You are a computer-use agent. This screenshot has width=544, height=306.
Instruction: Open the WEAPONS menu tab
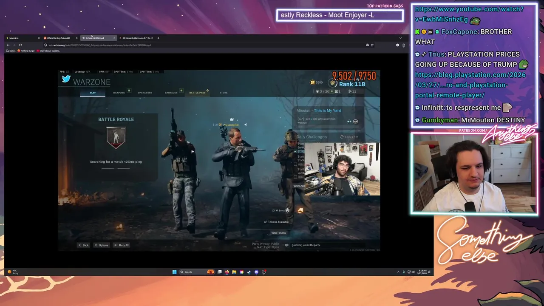click(x=119, y=93)
